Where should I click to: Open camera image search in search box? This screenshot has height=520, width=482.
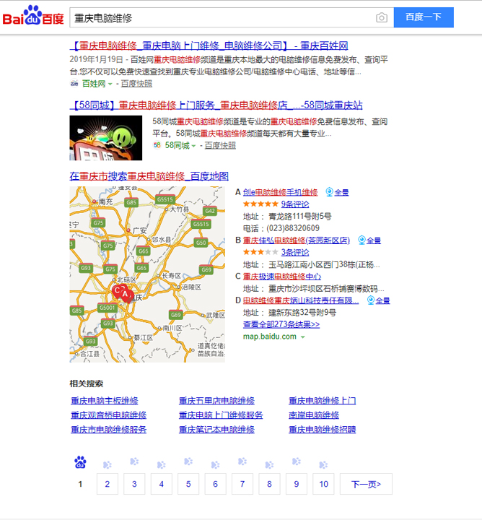pyautogui.click(x=382, y=17)
